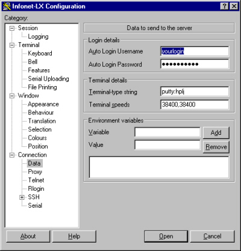Click Add to add environment variable

(x=216, y=132)
